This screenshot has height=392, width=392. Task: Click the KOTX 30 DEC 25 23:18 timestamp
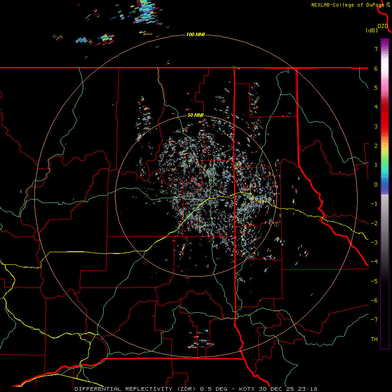click(278, 389)
